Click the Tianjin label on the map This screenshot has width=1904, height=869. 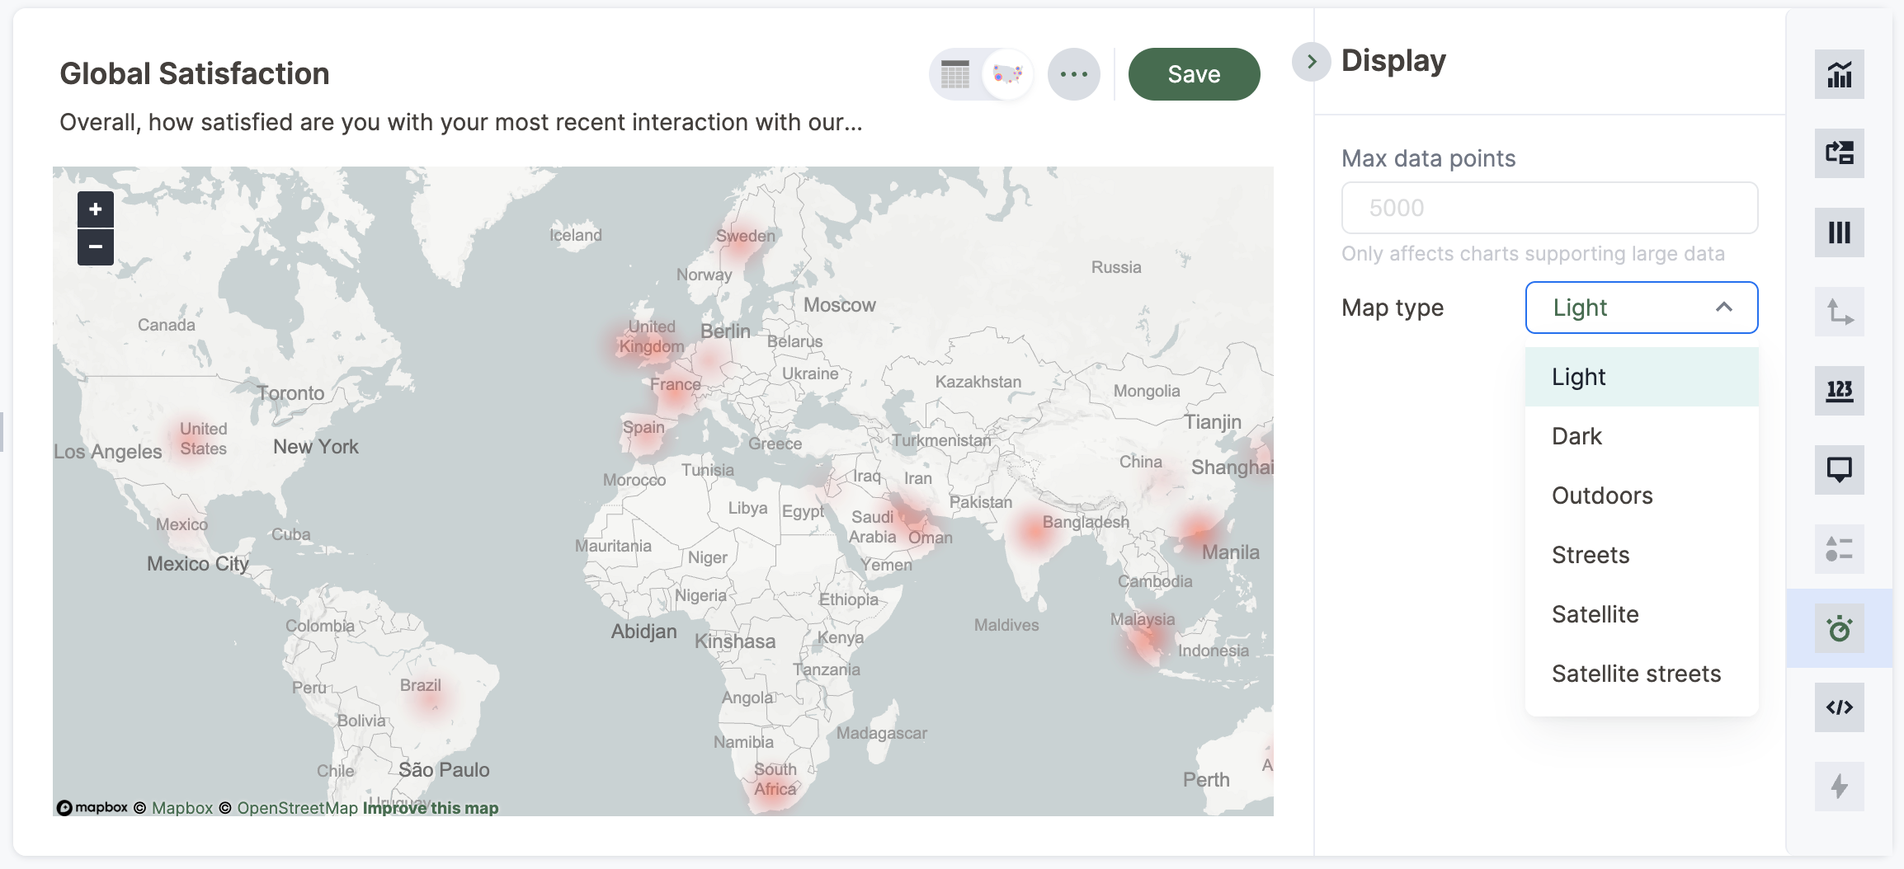pyautogui.click(x=1213, y=422)
